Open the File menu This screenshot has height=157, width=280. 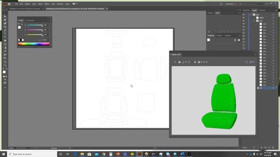[x=16, y=4]
